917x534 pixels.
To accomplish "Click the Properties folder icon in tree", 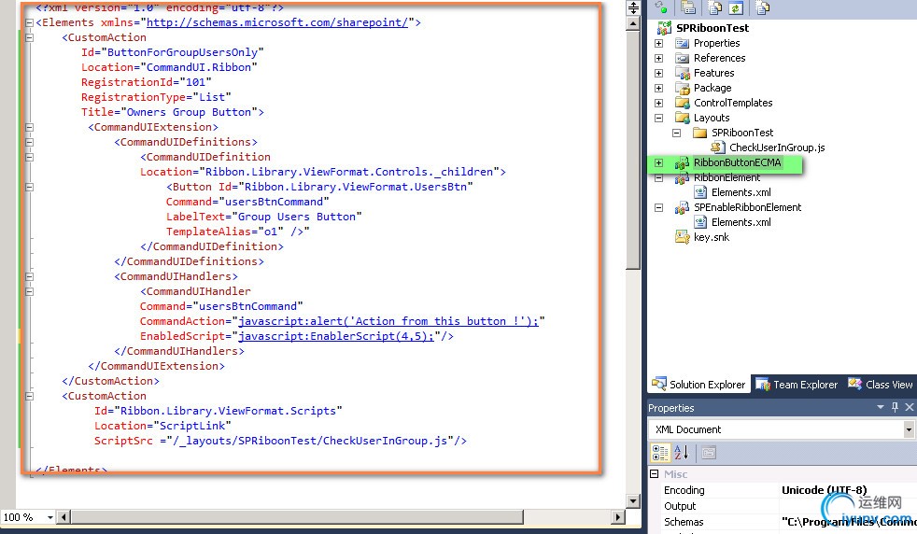I will (682, 43).
